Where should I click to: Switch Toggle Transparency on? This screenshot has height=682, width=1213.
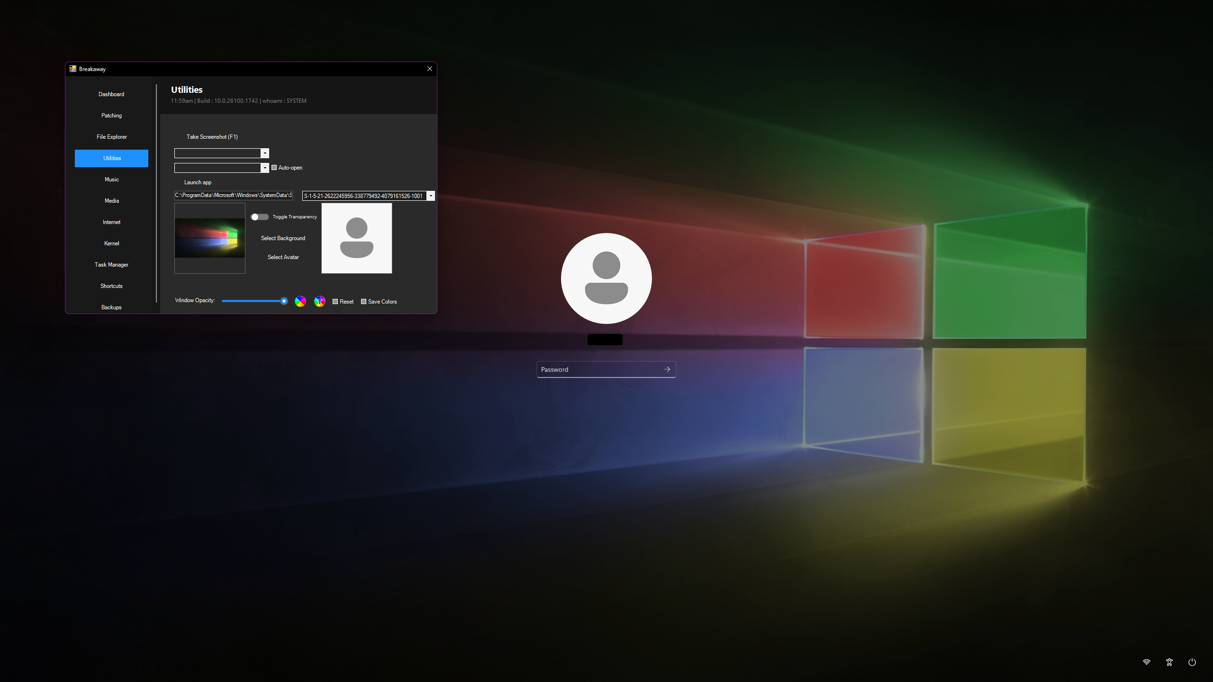pos(260,217)
